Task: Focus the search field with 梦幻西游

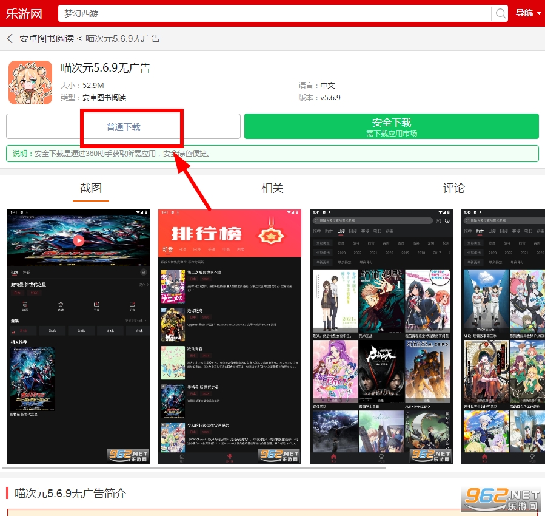Action: coord(275,13)
